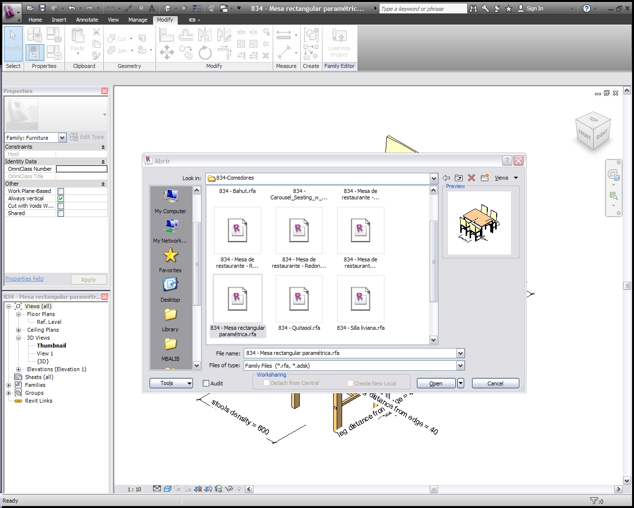634x508 pixels.
Task: Open the Files of type dropdown
Action: tap(459, 365)
